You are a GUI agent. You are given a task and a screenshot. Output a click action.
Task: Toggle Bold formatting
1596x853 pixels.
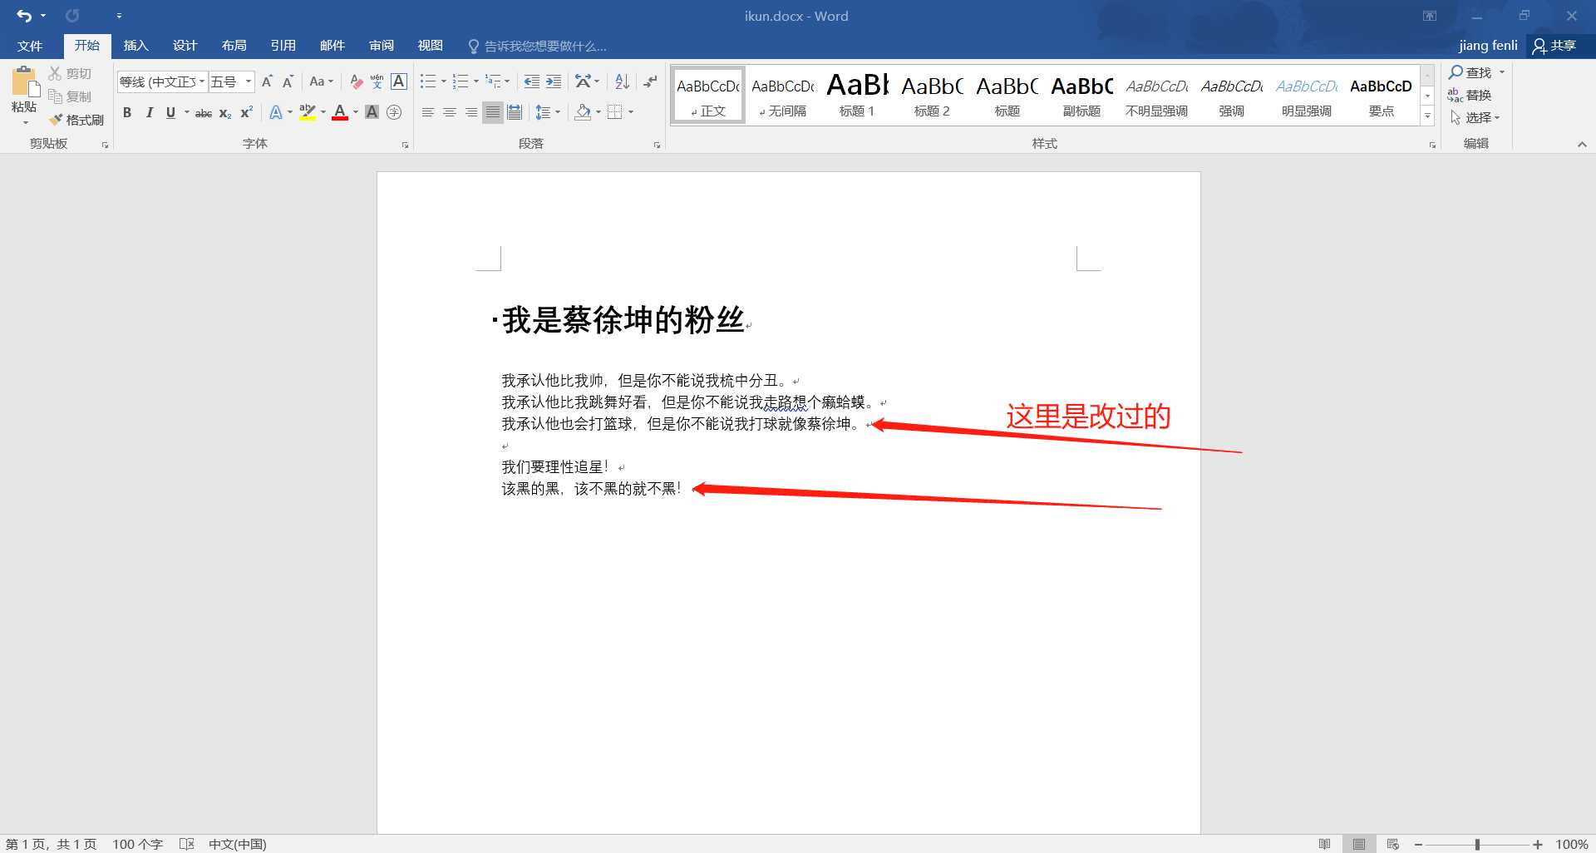127,112
